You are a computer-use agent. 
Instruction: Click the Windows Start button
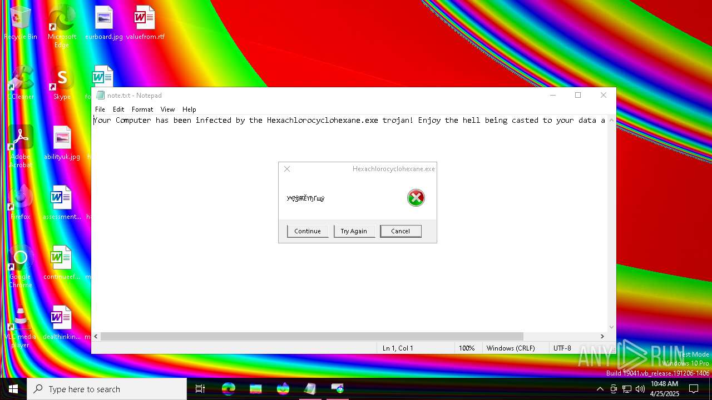click(x=13, y=389)
